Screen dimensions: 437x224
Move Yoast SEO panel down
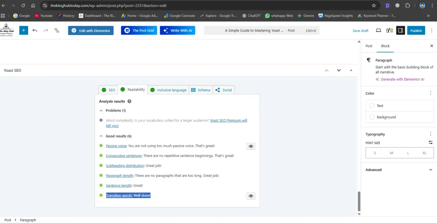point(338,70)
